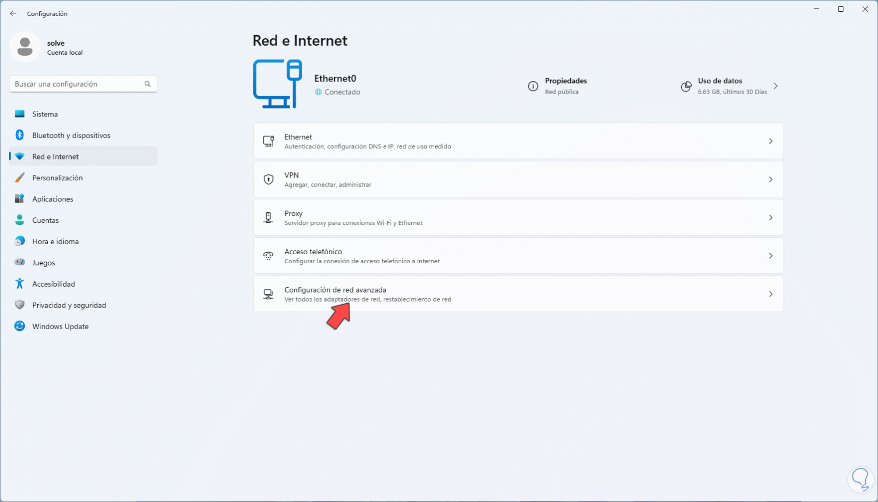Select Personalización in the sidebar
This screenshot has height=502, width=878.
pyautogui.click(x=84, y=178)
